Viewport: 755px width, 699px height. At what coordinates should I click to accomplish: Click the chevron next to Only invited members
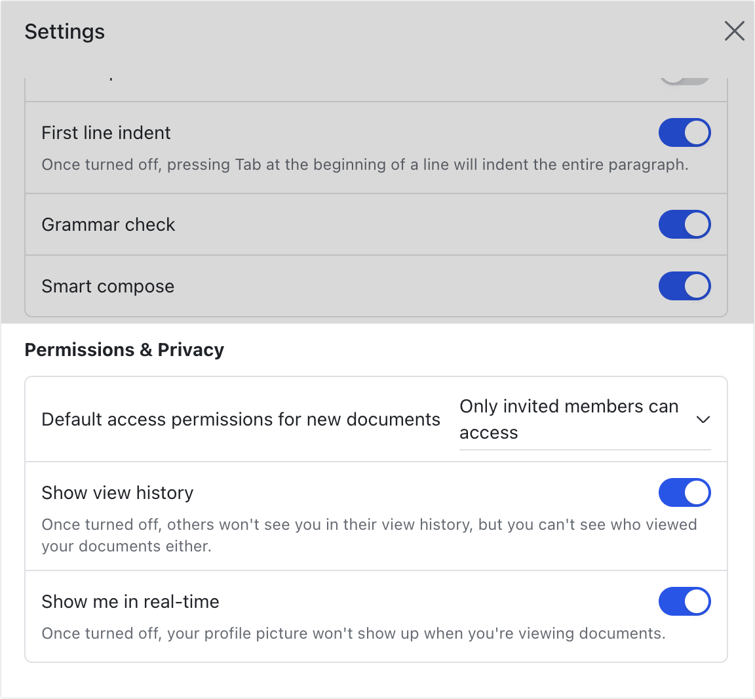pos(703,420)
